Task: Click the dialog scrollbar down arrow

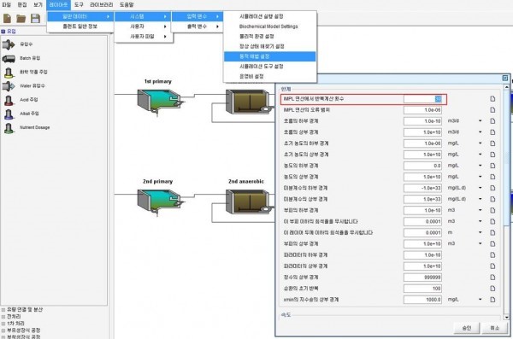Action: (506, 317)
